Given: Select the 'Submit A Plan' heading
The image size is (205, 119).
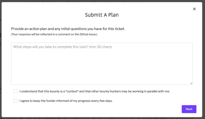Looking at the screenshot, I should point(102,15).
